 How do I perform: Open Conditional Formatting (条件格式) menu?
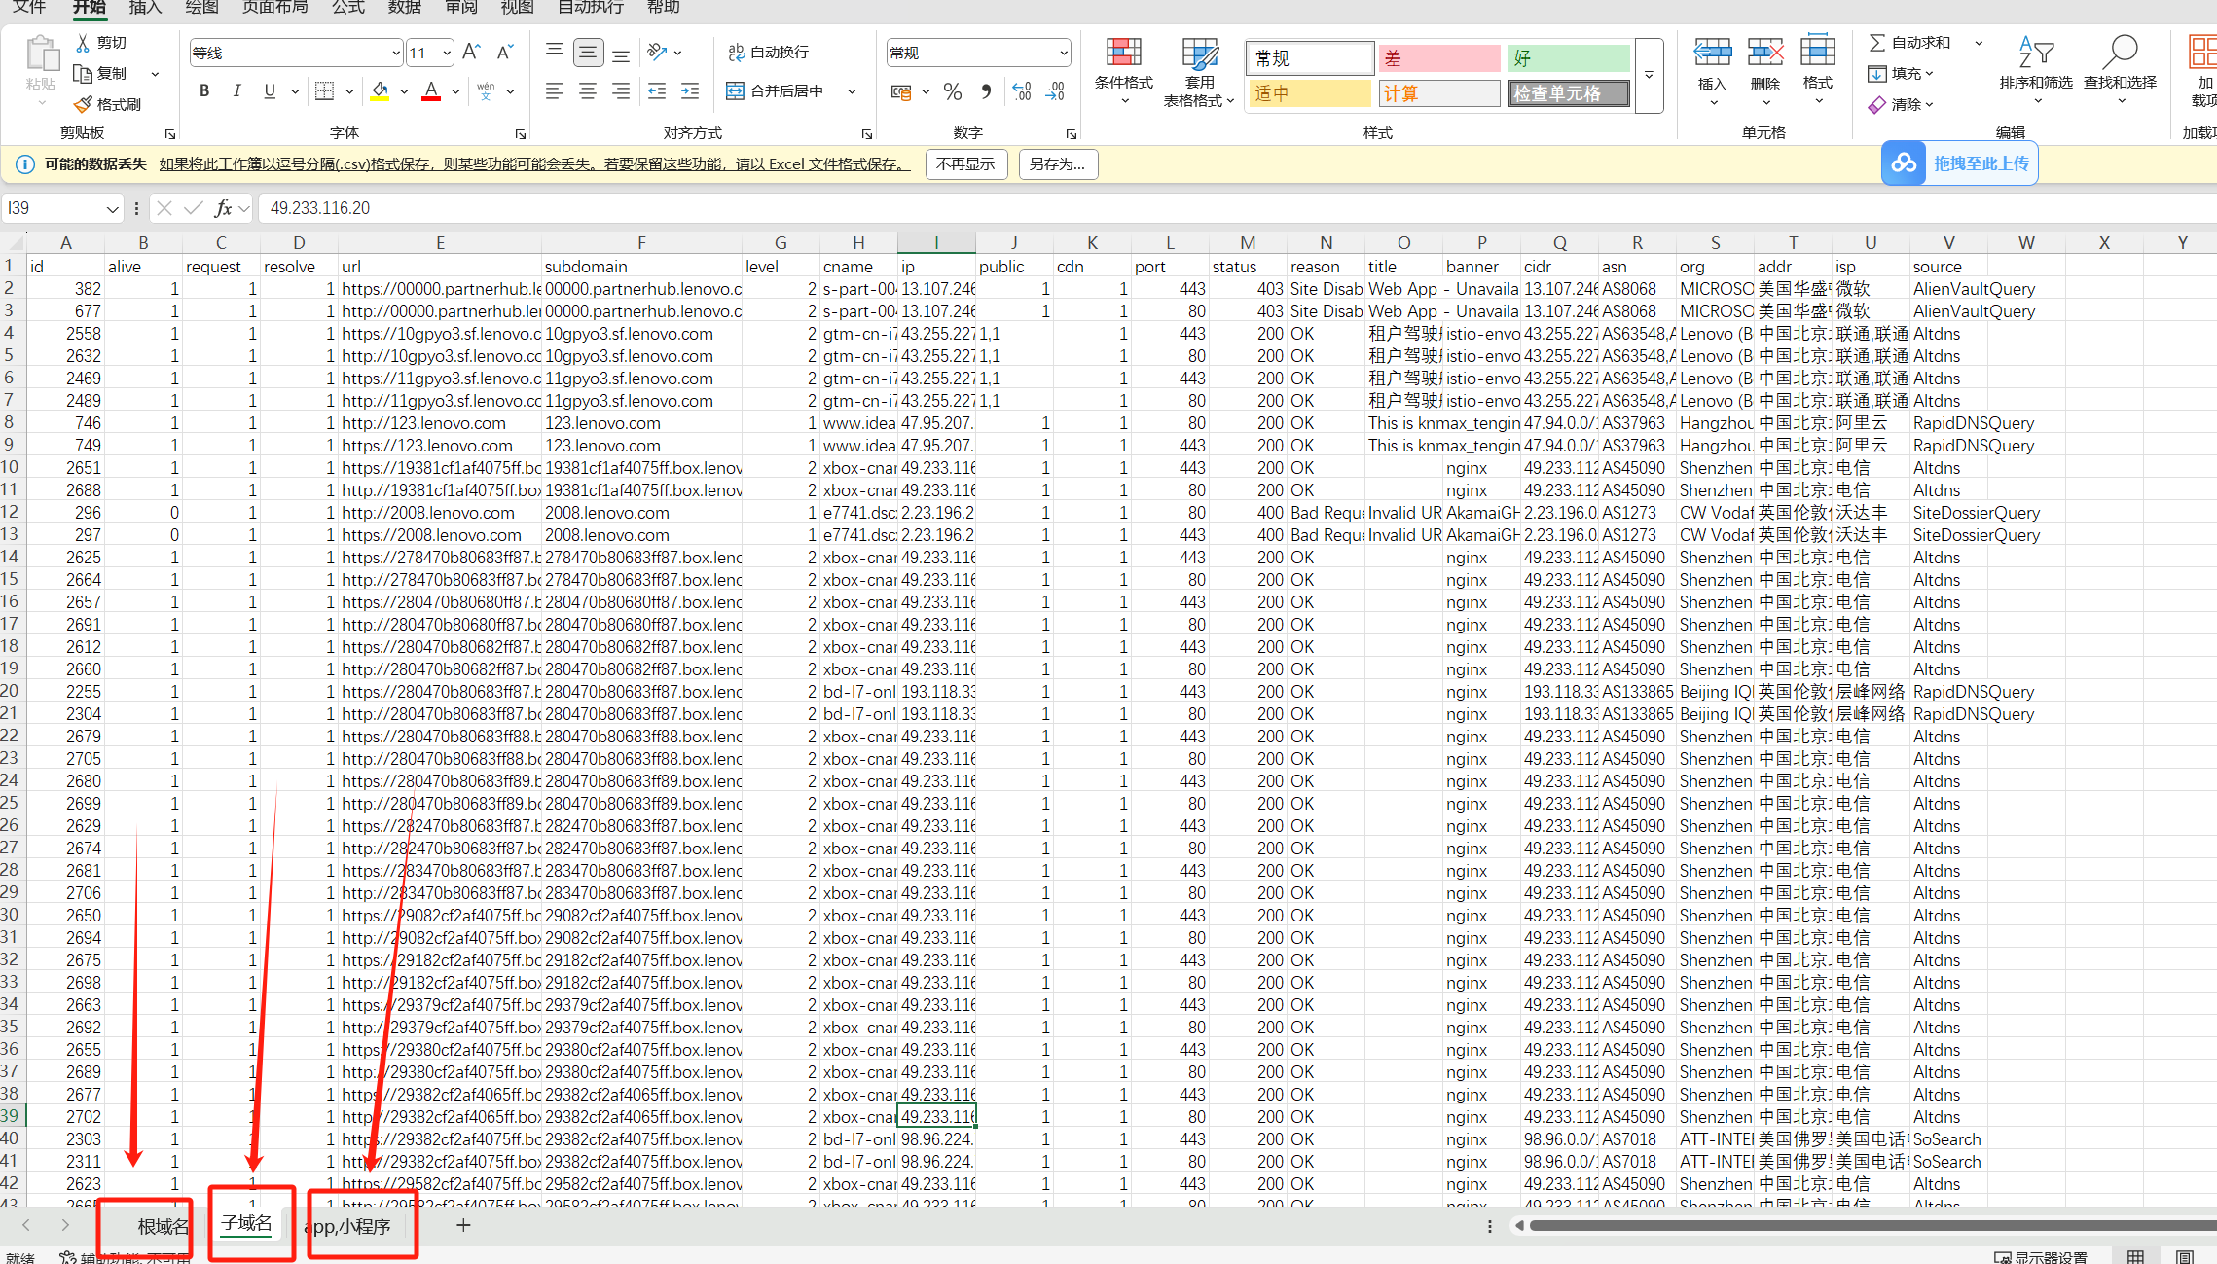click(x=1123, y=71)
